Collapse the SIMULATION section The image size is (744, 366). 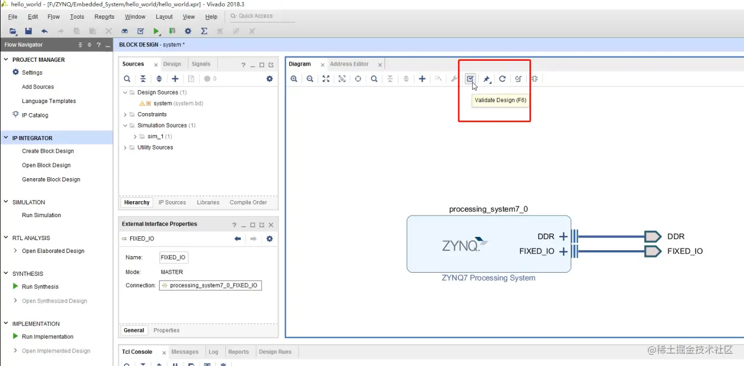tap(6, 202)
